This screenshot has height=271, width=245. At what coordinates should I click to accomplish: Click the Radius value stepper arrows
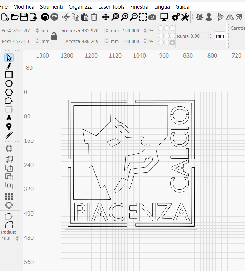(x=17, y=238)
